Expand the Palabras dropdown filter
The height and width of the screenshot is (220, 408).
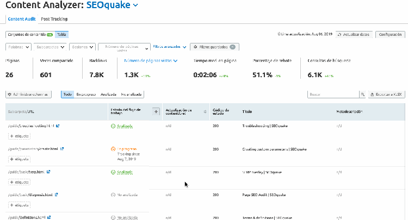click(18, 47)
